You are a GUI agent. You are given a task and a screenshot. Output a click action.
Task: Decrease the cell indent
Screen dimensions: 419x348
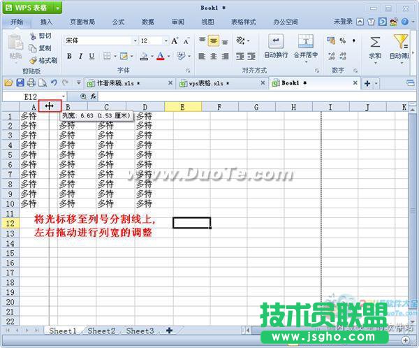click(x=240, y=56)
